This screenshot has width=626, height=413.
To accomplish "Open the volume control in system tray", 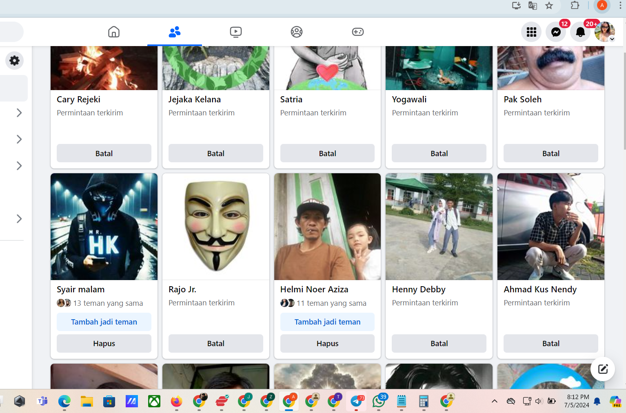I will (539, 401).
